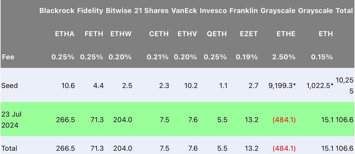Select the Grayscale ETHE ticker
Viewport: 355px width, 154px height.
(x=286, y=34)
